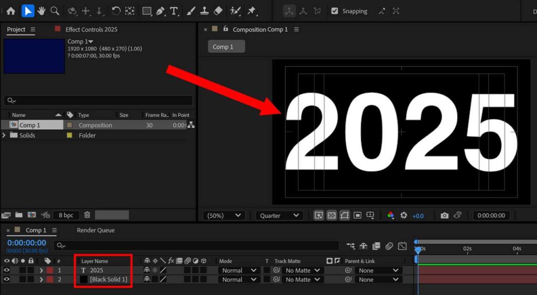Image resolution: width=537 pixels, height=295 pixels.
Task: Select the Roto Brush tool
Action: click(235, 12)
